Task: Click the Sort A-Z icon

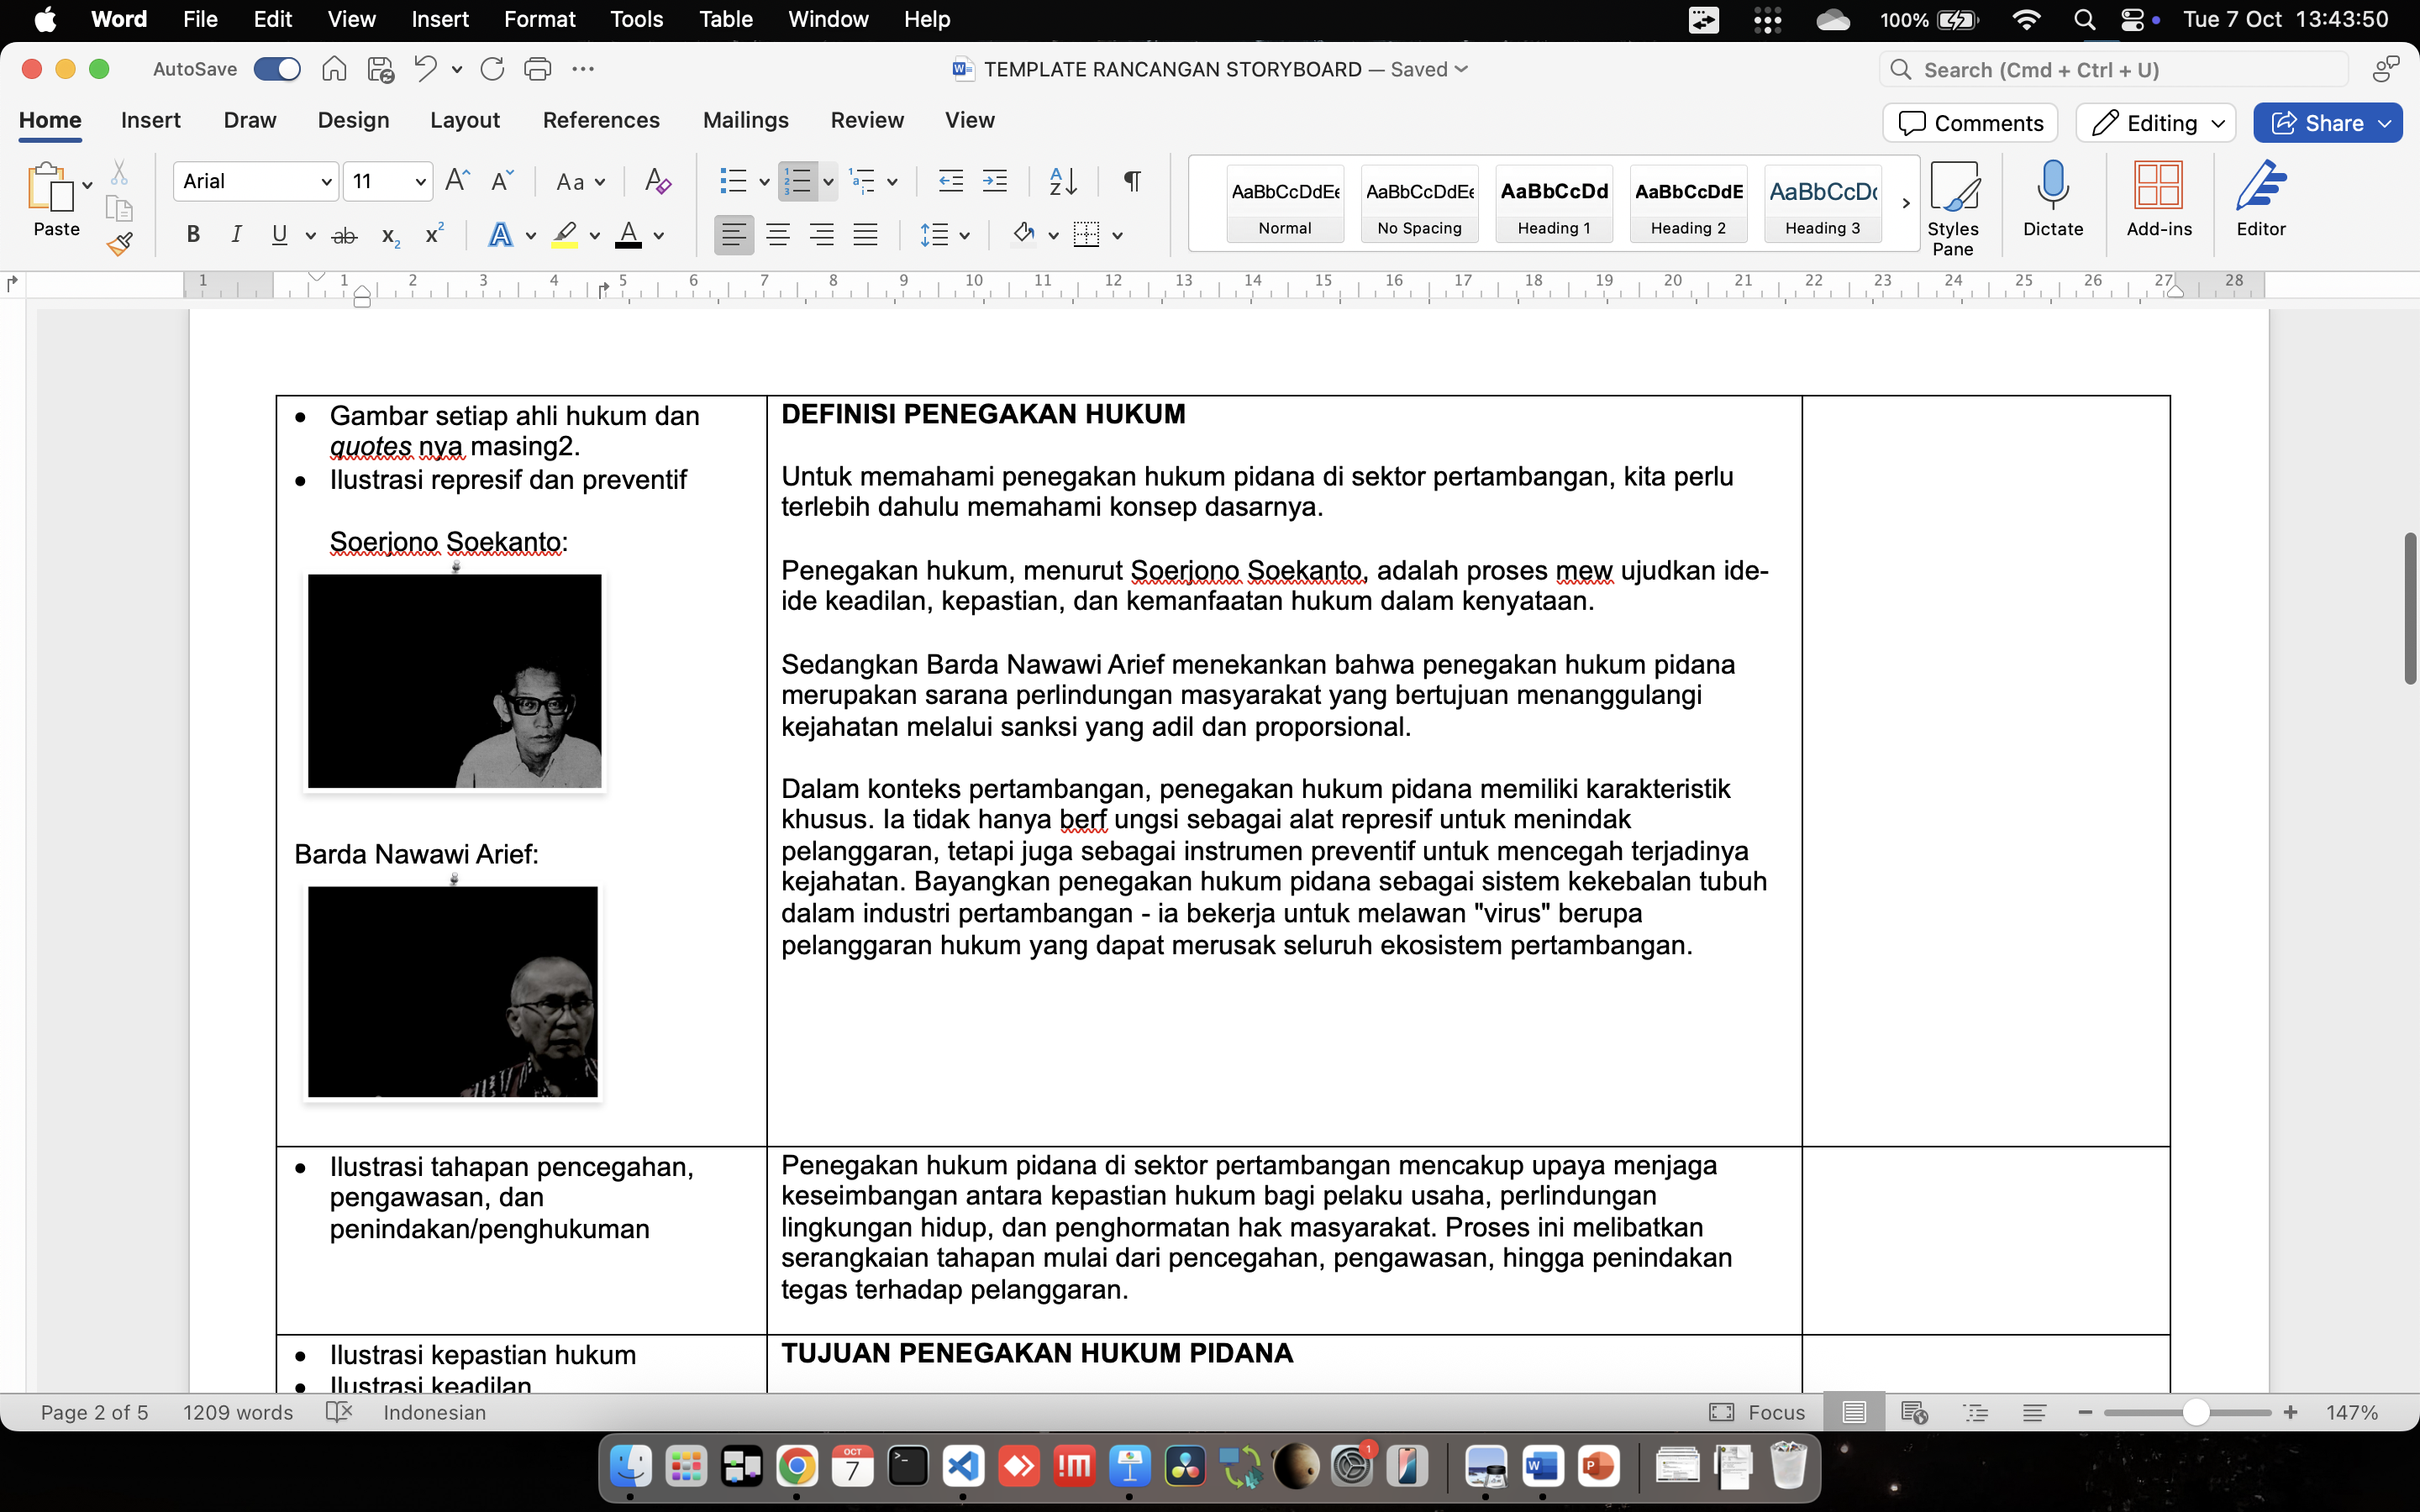Action: 1062,181
